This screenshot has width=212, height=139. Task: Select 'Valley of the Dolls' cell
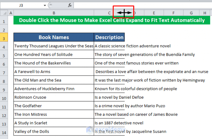click(54, 132)
